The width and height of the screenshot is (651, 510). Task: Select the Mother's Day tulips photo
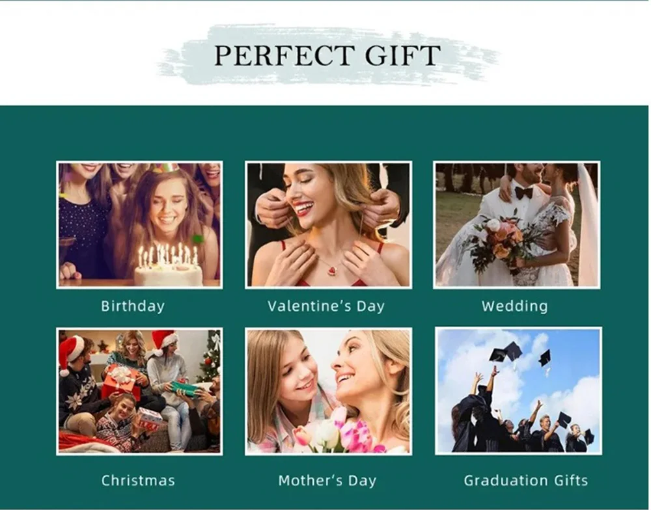point(328,392)
